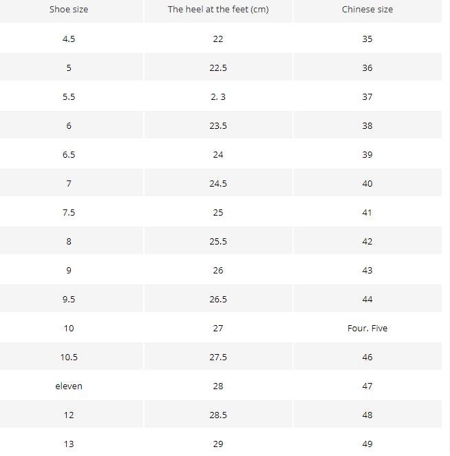Click Chinese size 38 cell
This screenshot has height=456, width=450.
367,126
